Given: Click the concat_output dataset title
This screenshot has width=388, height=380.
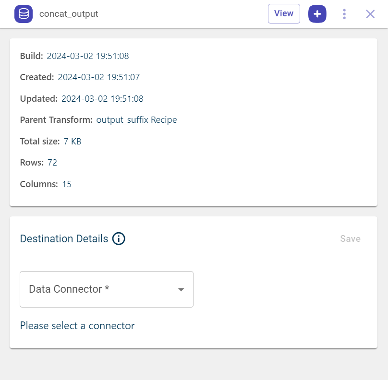Looking at the screenshot, I should pos(69,14).
